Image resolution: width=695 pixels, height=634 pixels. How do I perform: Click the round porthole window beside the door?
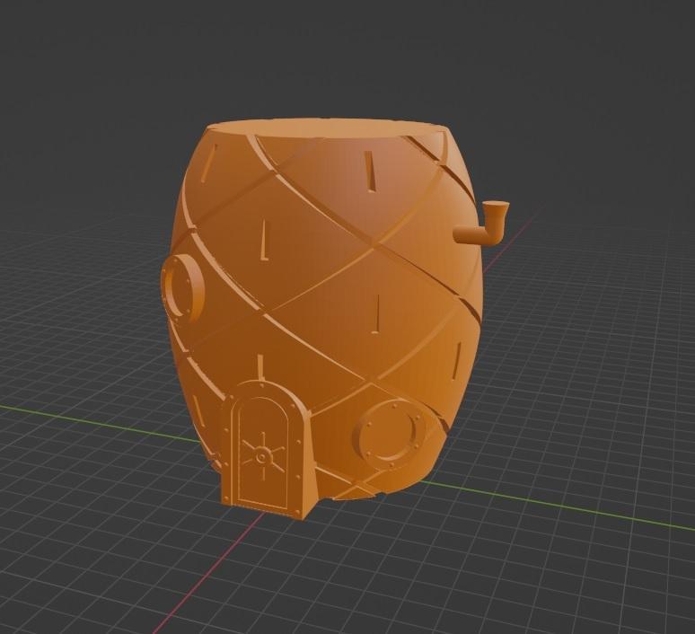389,436
